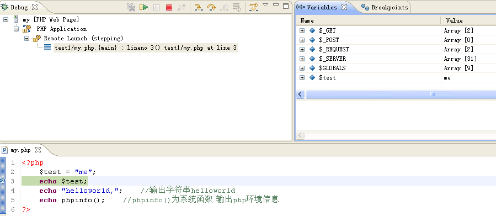Close the Debug view tab
The image size is (496, 216).
[x=35, y=7]
